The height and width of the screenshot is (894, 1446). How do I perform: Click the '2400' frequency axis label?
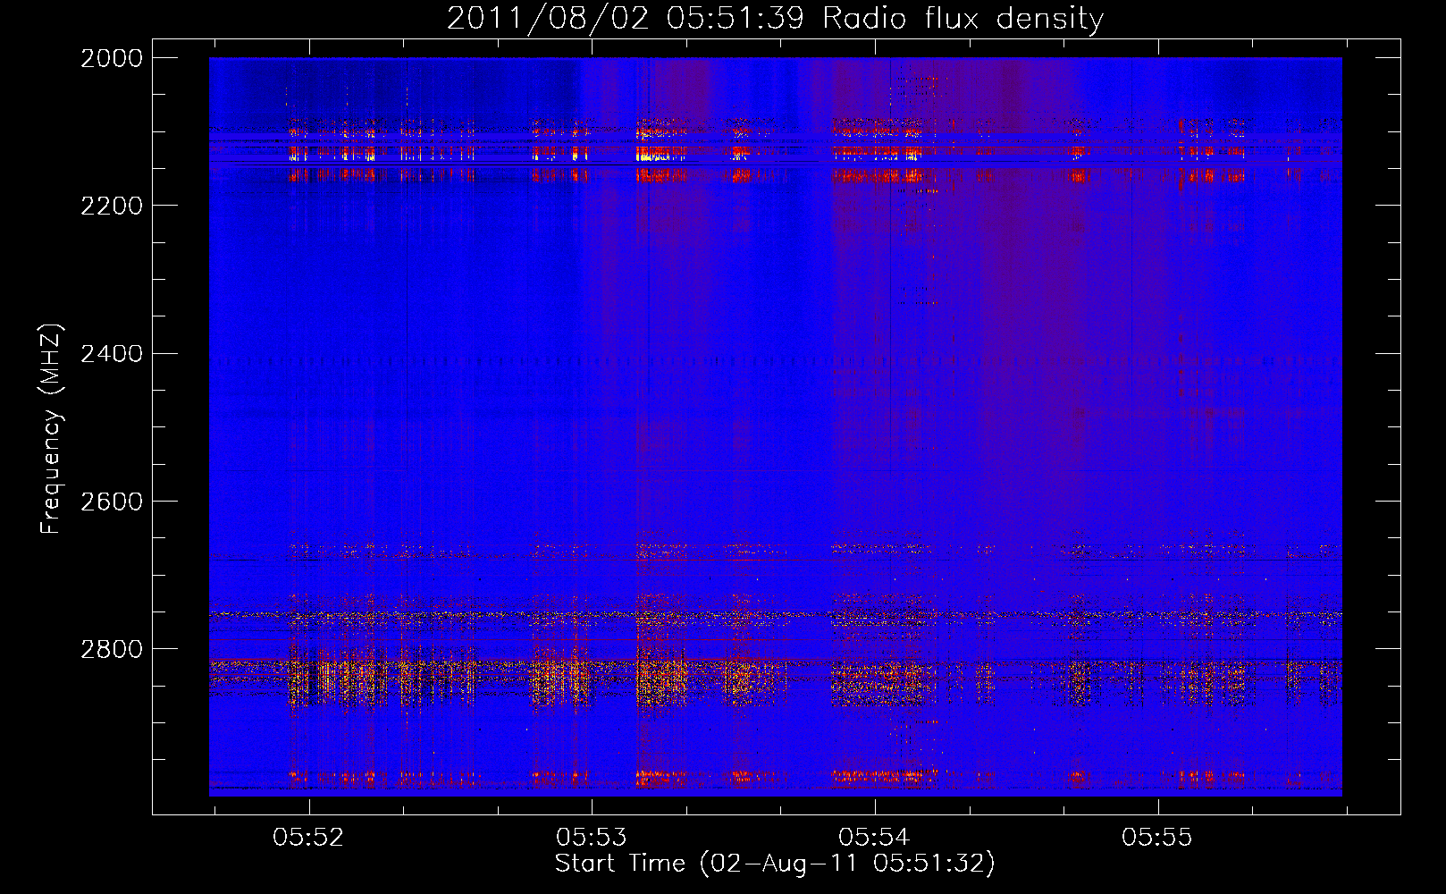point(112,353)
